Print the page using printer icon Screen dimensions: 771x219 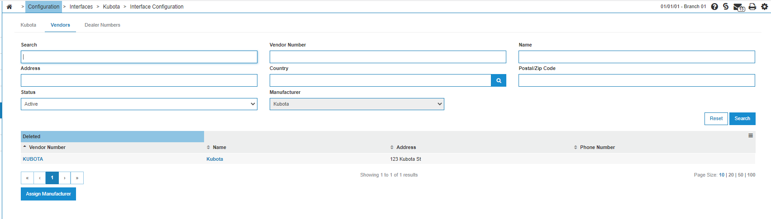tap(752, 7)
